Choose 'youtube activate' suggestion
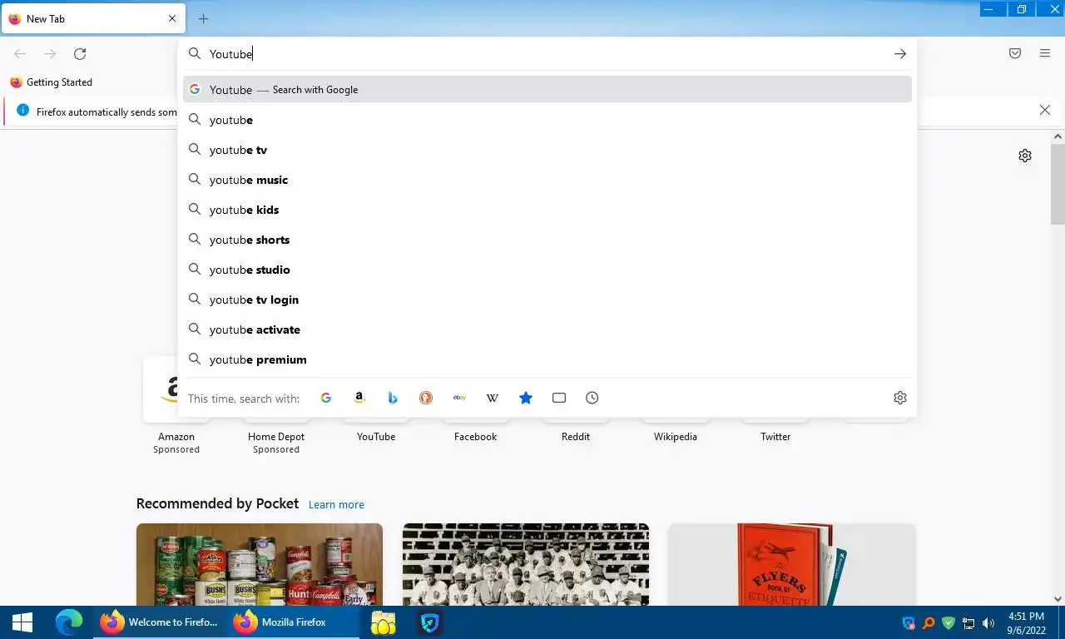The height and width of the screenshot is (639, 1065). 547,329
